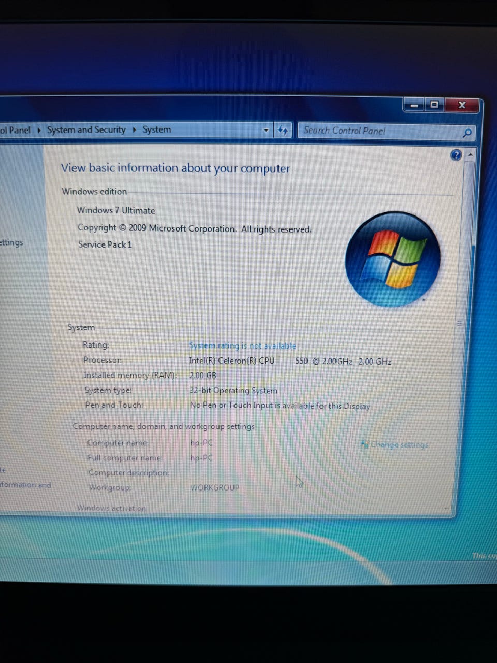
Task: Click the 'Installed memory (RAM):' label
Action: 130,375
